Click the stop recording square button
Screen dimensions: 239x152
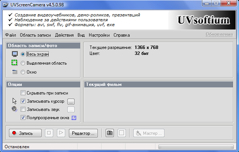click(49, 133)
